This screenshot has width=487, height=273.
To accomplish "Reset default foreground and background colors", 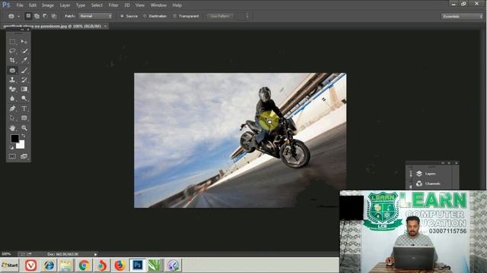I will click(11, 148).
